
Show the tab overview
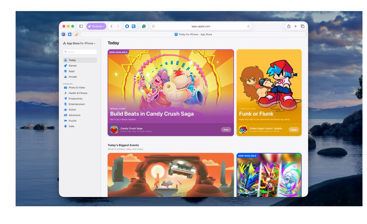(x=302, y=26)
